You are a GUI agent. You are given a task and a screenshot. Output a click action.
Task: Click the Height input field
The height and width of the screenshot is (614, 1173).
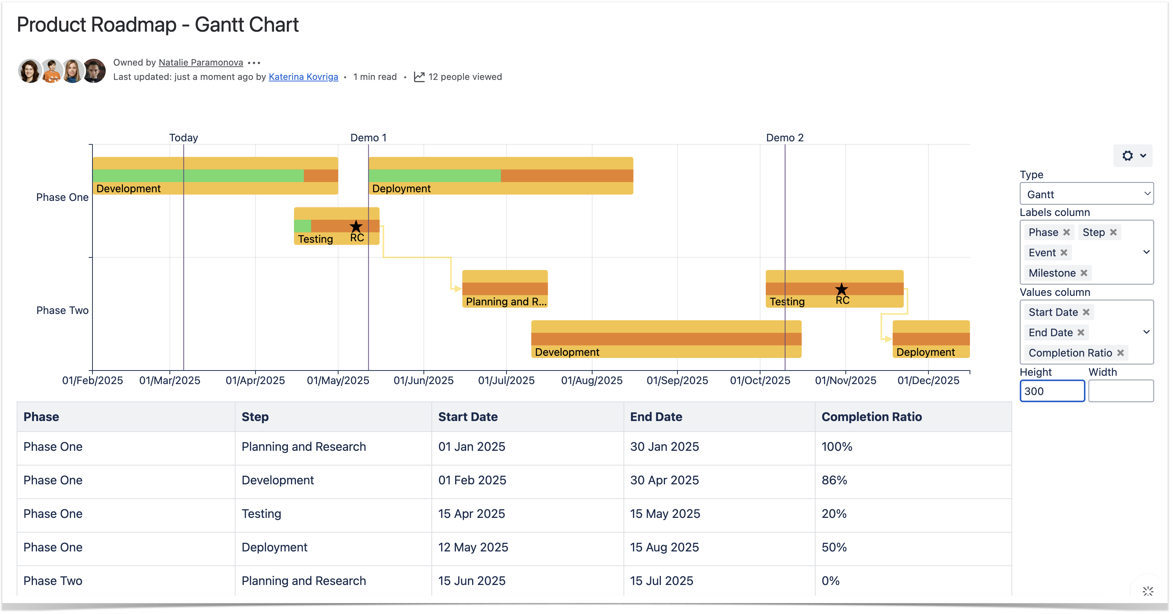tap(1052, 392)
